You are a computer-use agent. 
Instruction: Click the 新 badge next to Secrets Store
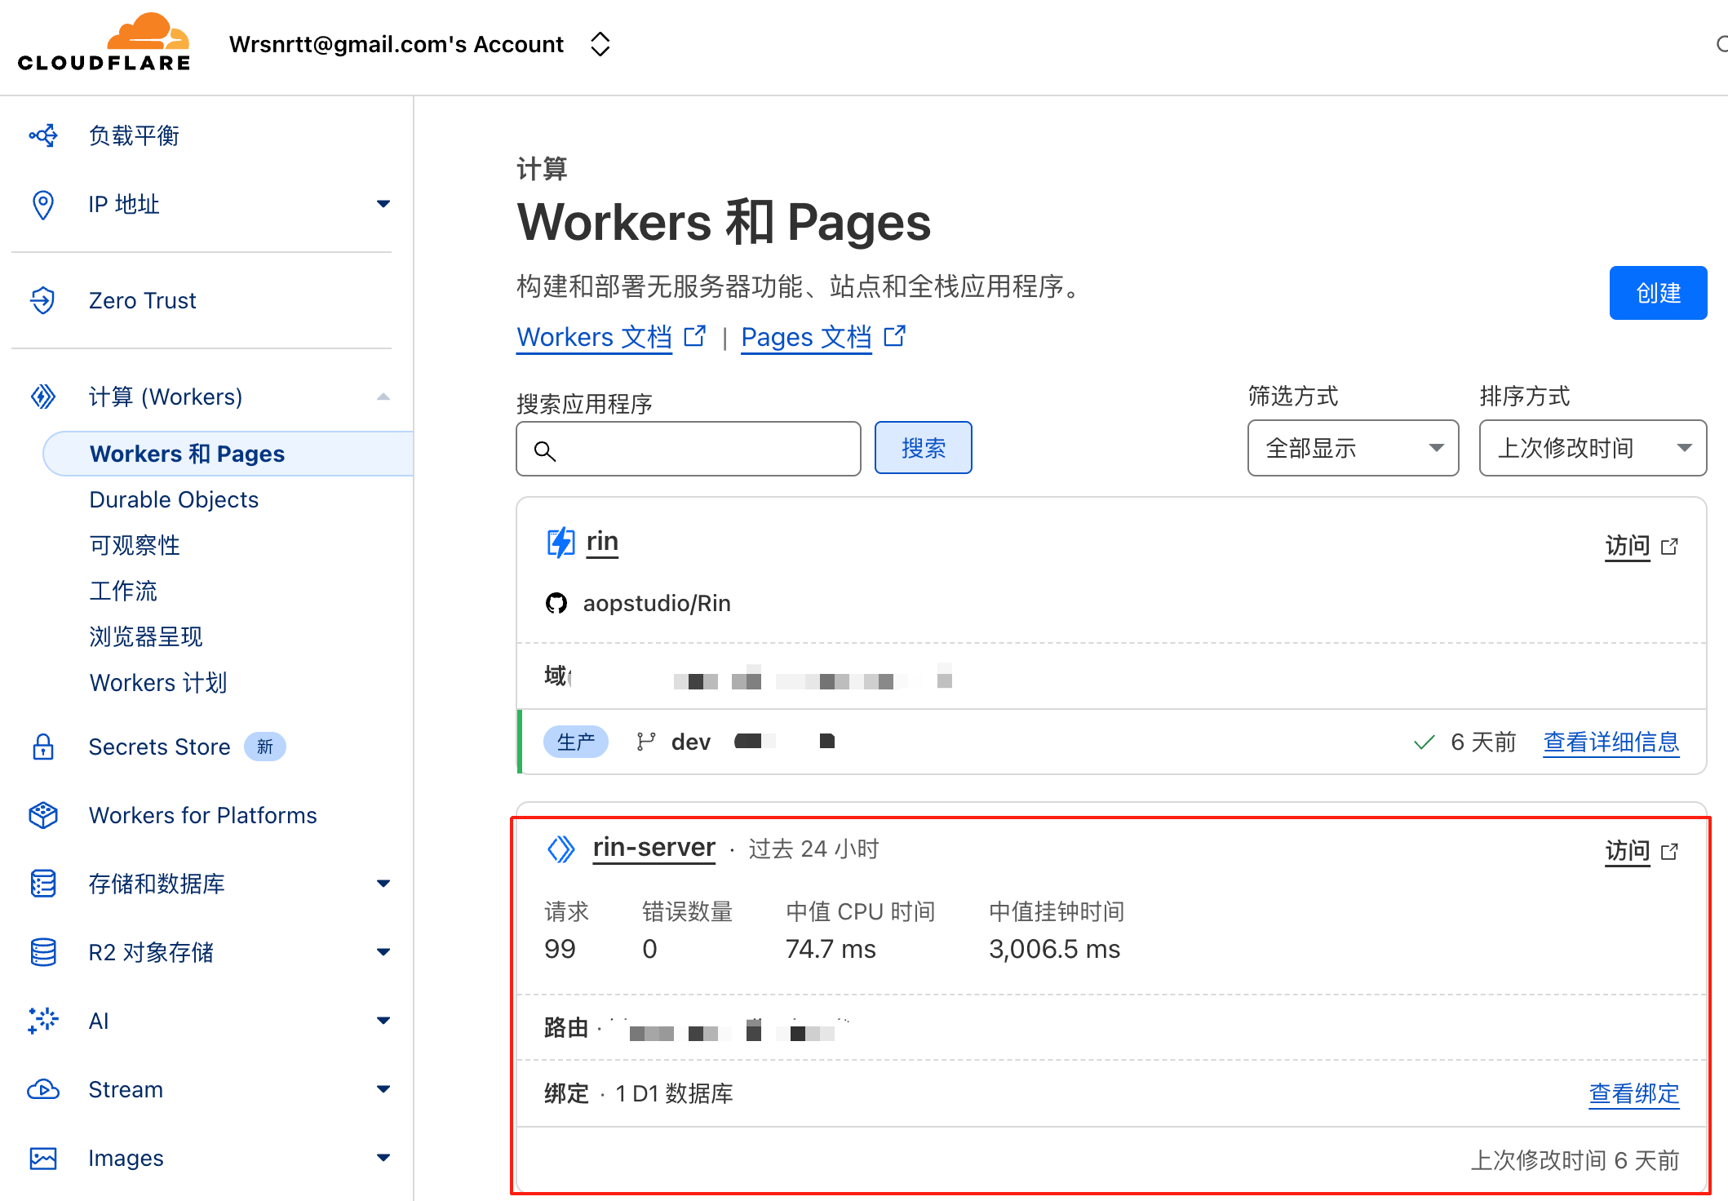265,747
